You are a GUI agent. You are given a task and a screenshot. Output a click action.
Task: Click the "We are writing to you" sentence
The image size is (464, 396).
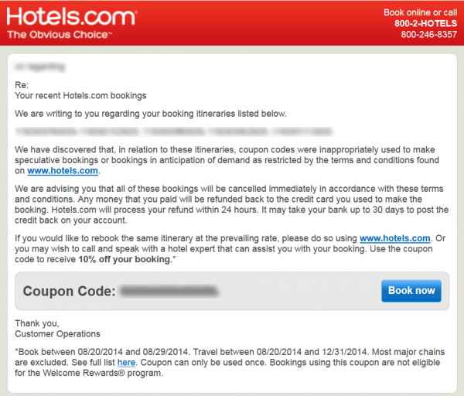click(151, 114)
